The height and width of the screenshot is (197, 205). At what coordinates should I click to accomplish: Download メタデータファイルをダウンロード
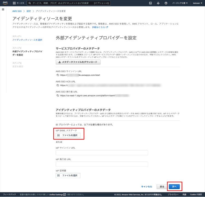click(x=78, y=62)
